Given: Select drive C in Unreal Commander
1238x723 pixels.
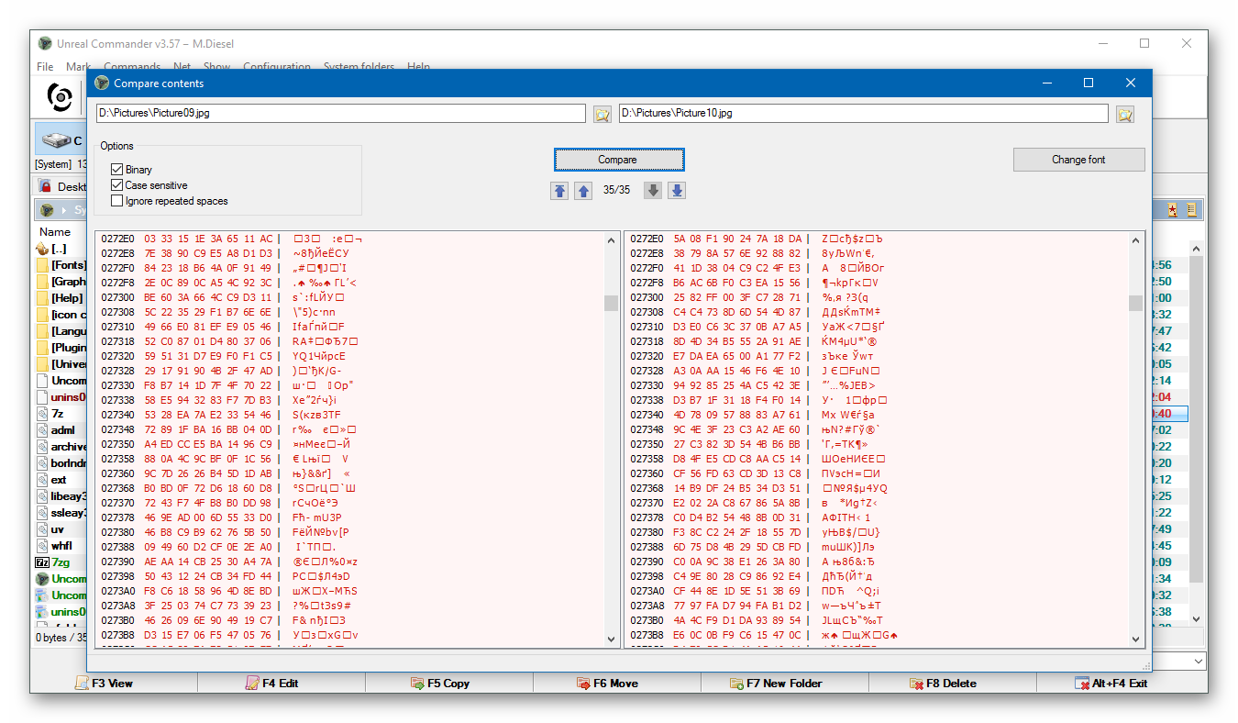Looking at the screenshot, I should pos(62,140).
